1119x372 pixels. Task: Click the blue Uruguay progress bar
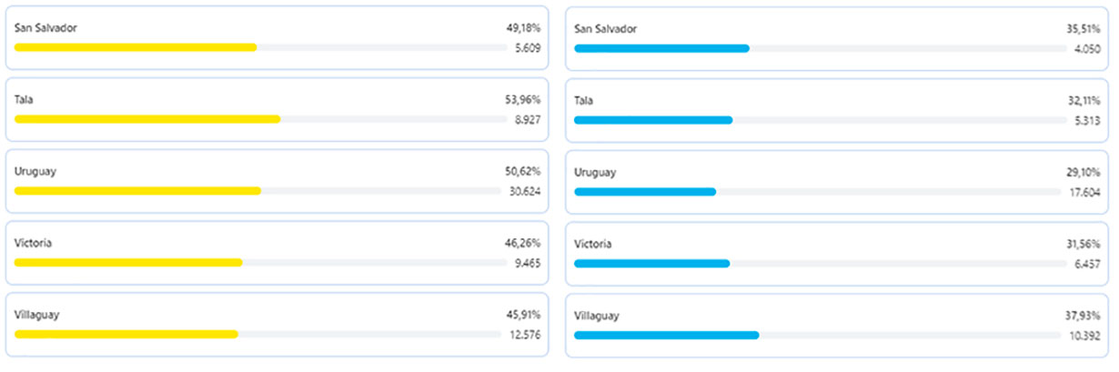click(645, 191)
